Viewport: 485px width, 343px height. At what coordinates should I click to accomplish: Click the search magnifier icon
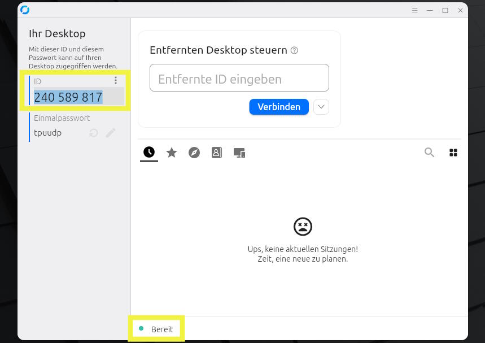coord(429,153)
